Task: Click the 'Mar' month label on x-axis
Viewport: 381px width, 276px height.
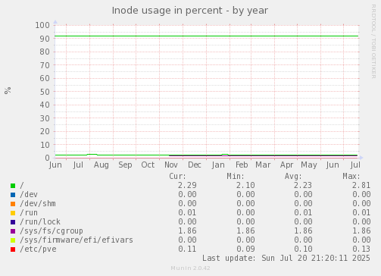Action: click(263, 165)
